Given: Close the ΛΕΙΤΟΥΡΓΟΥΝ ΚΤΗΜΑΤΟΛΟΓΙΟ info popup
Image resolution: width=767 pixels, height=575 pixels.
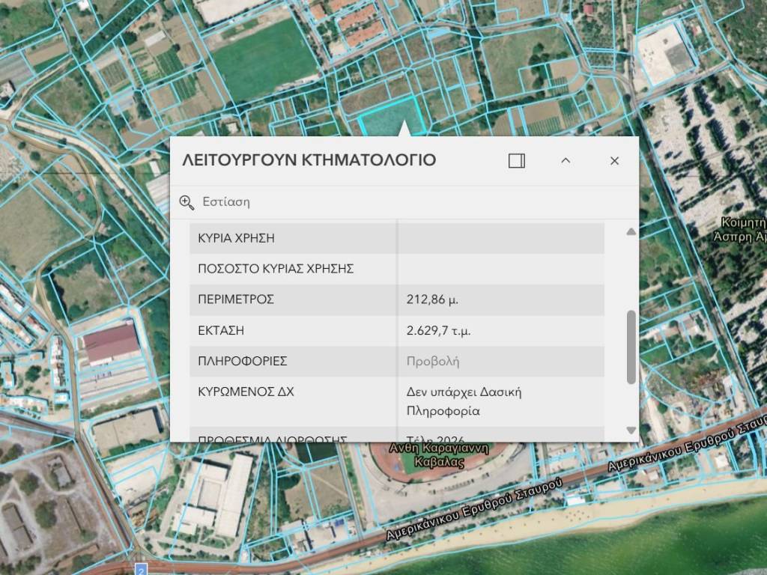Looking at the screenshot, I should tap(614, 161).
